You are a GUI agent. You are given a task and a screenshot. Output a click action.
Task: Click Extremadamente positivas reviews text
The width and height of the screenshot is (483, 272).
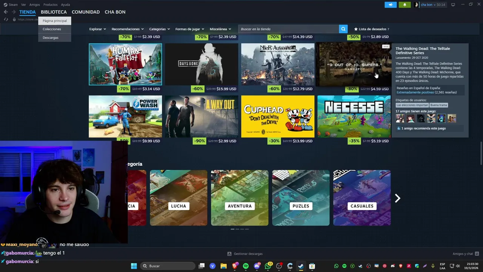tap(415, 92)
